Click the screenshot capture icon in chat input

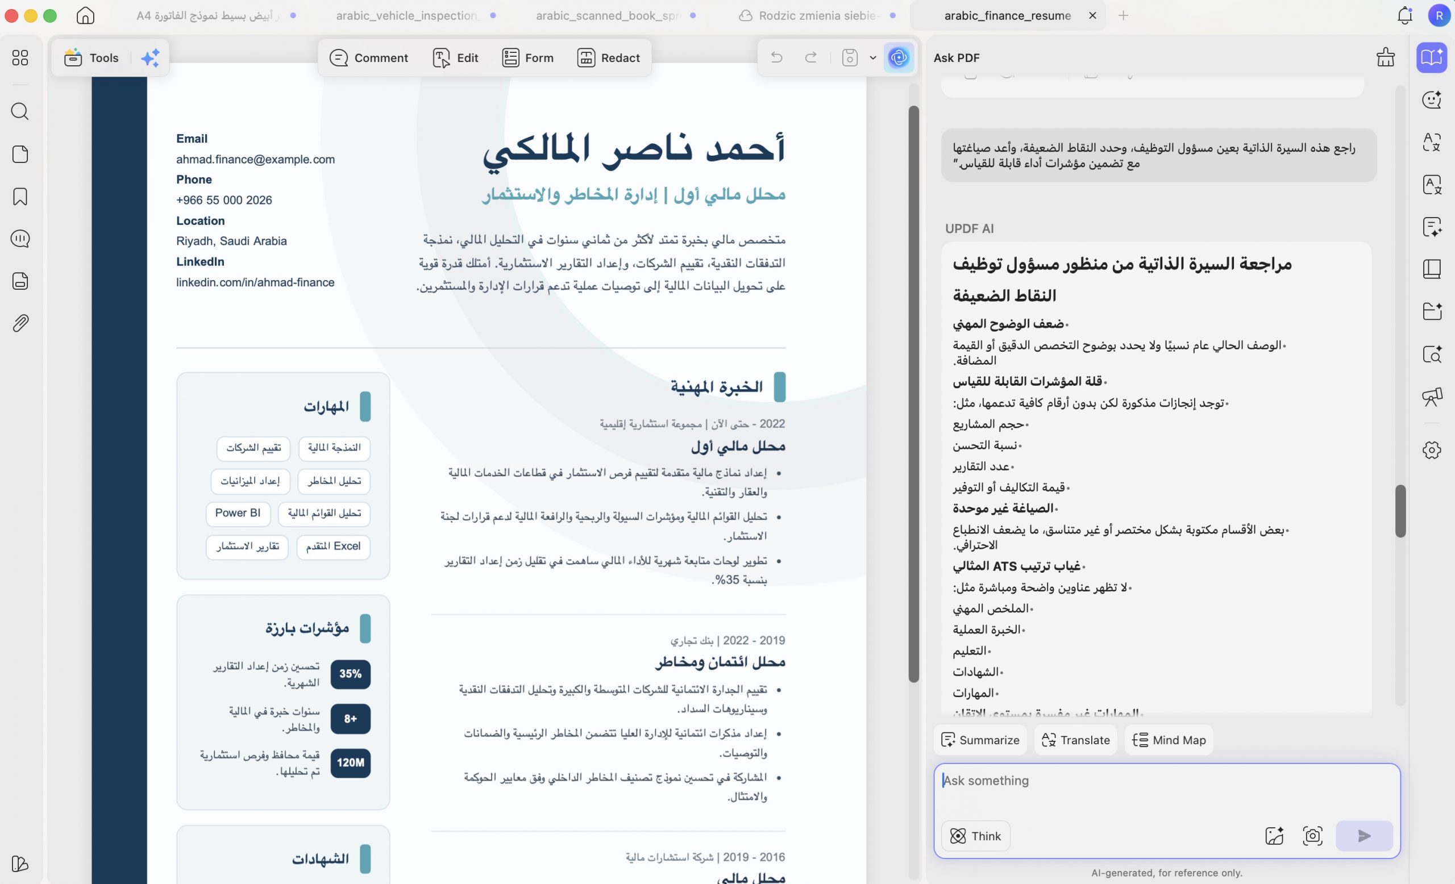coord(1312,836)
